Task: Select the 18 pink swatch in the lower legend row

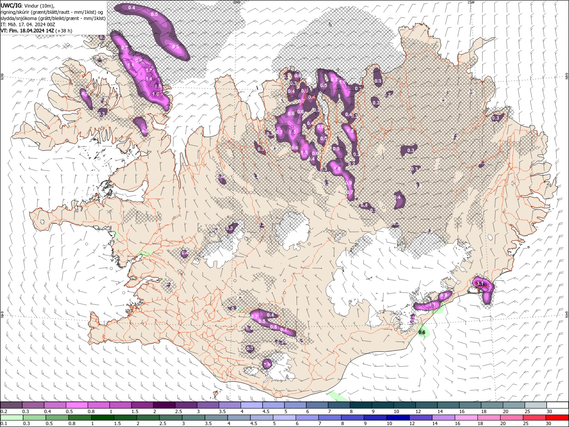Action: (489, 418)
